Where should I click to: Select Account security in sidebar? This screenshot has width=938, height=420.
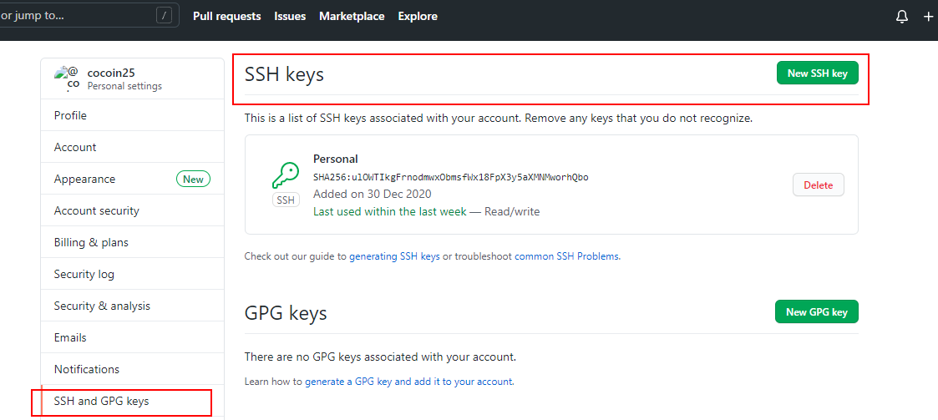[96, 210]
